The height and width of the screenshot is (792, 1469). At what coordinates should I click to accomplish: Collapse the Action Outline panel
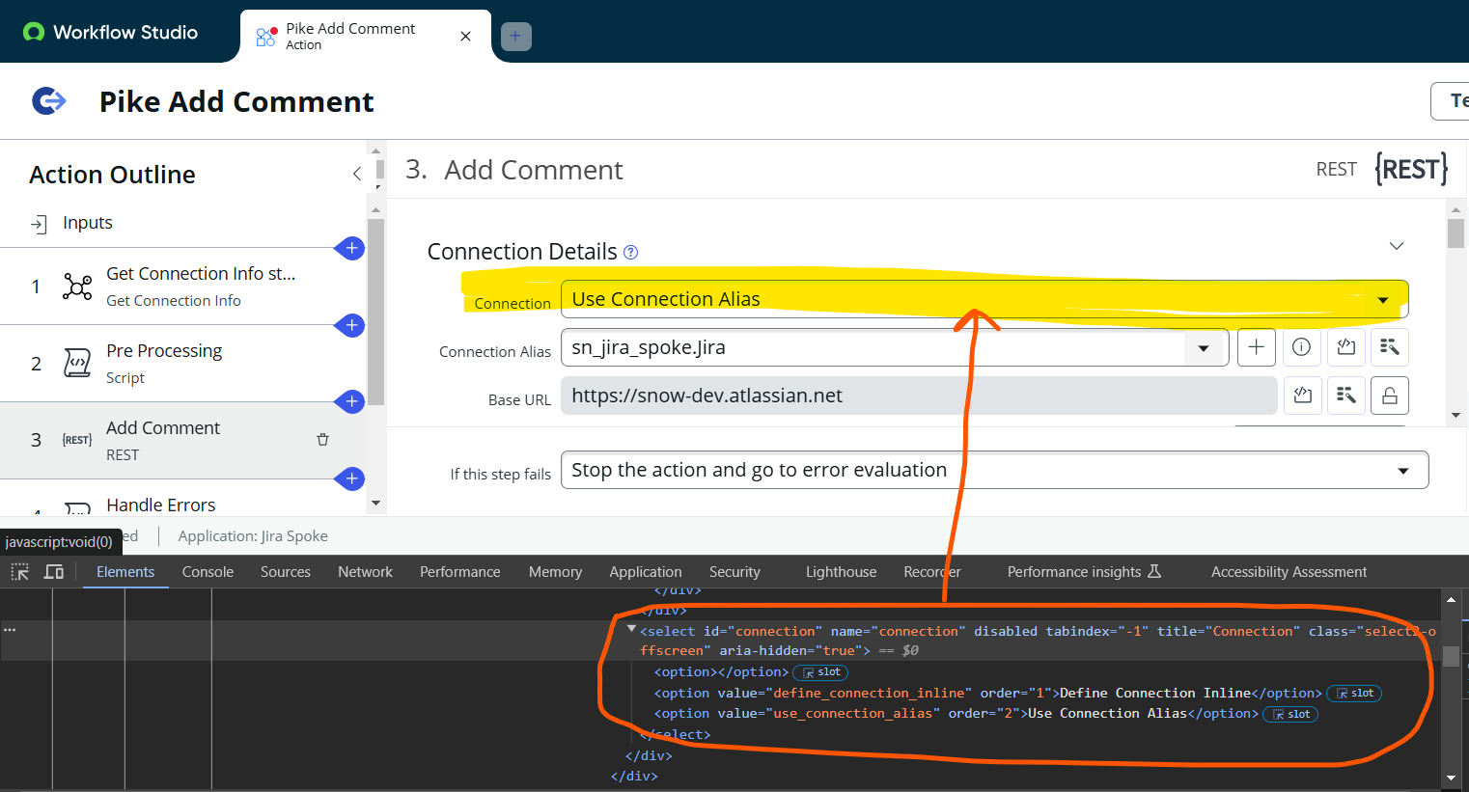click(x=356, y=174)
